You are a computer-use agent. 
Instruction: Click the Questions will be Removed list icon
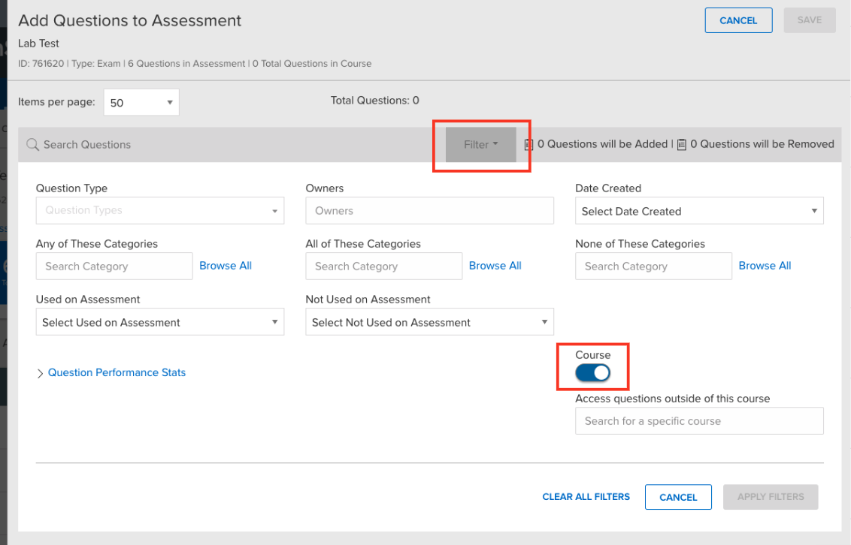click(681, 143)
